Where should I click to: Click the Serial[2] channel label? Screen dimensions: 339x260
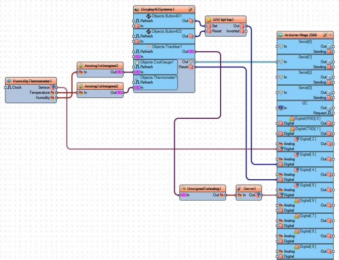305,72
